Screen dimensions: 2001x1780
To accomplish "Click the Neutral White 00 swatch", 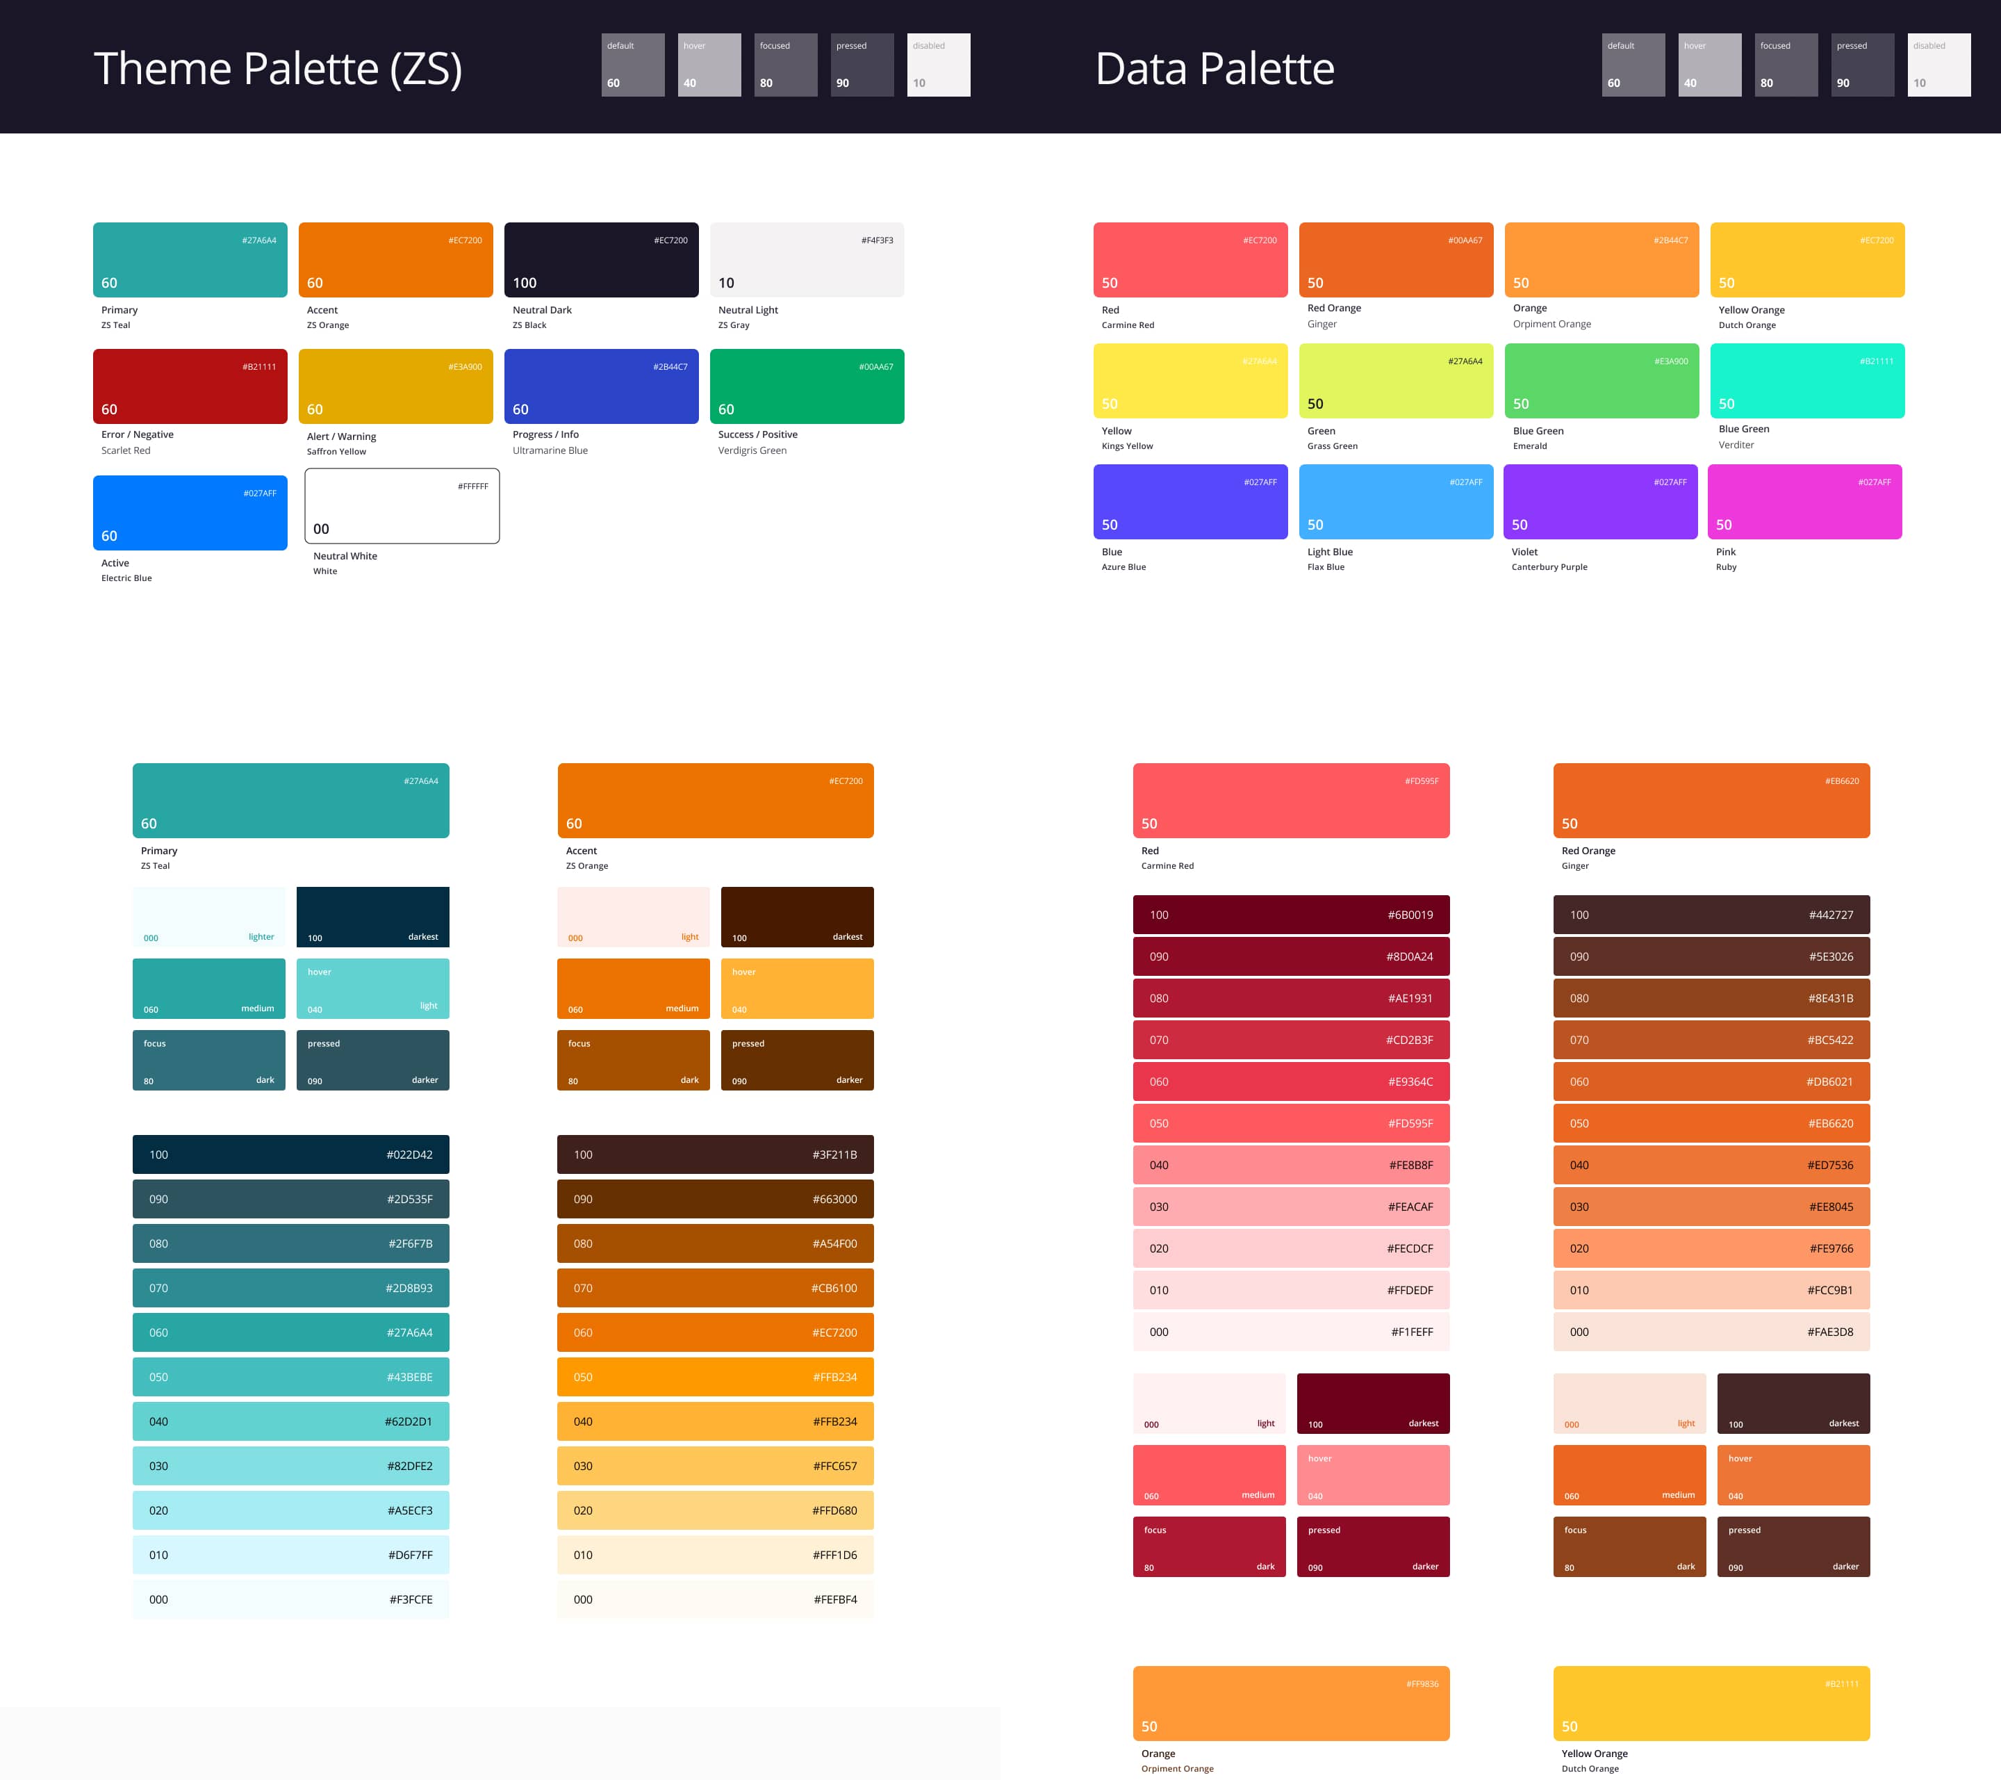I will click(402, 505).
